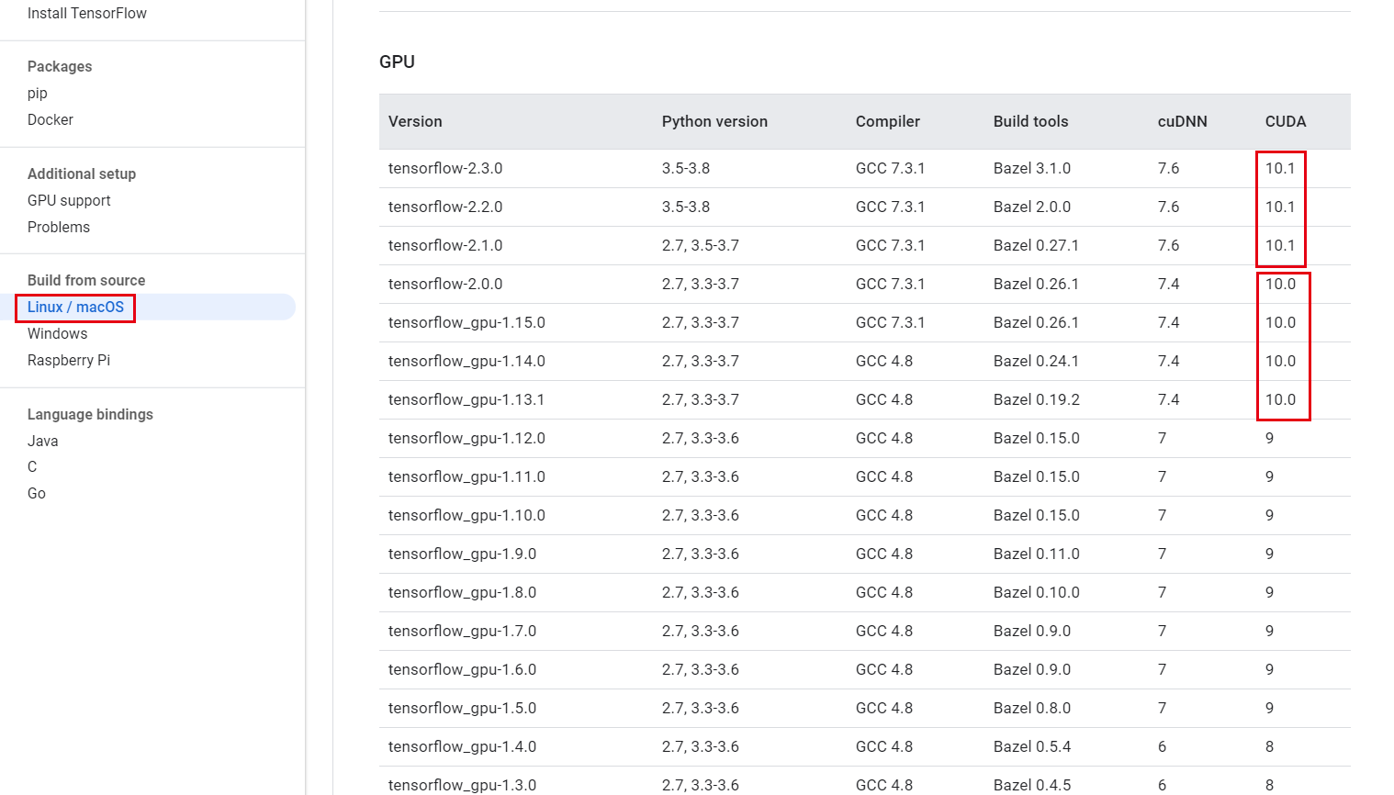Select the tensorflow_gpu-1.8.0 cell
Viewport: 1394px width, 795px height.
[x=463, y=593]
